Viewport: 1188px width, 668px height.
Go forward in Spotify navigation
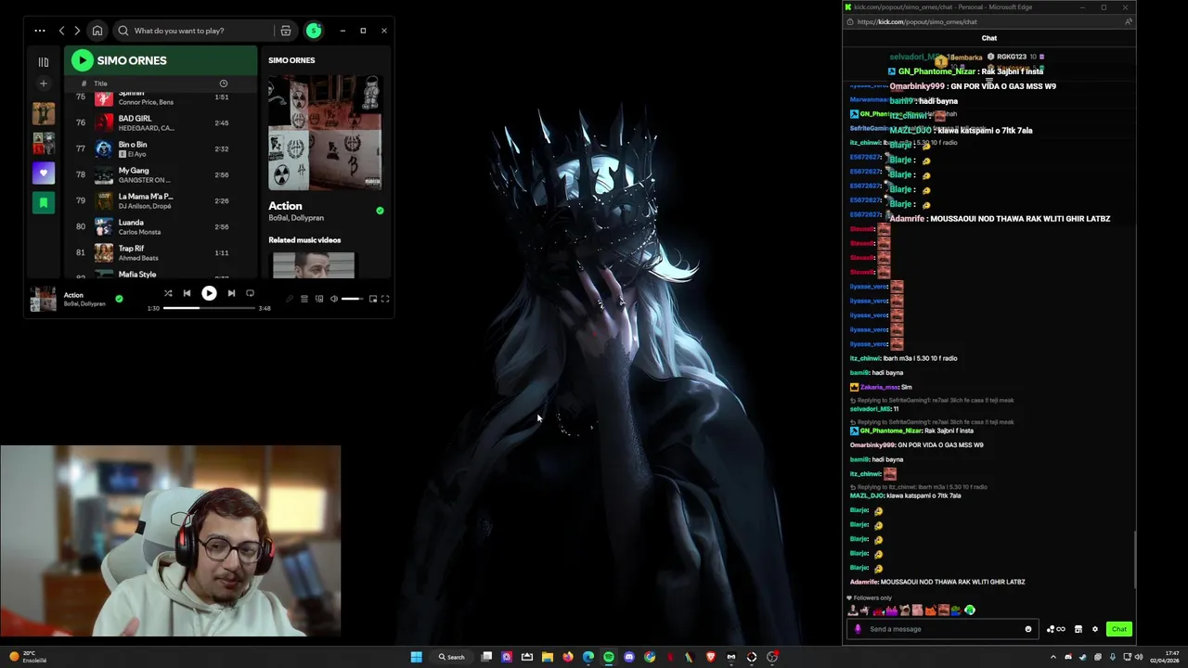pos(77,31)
